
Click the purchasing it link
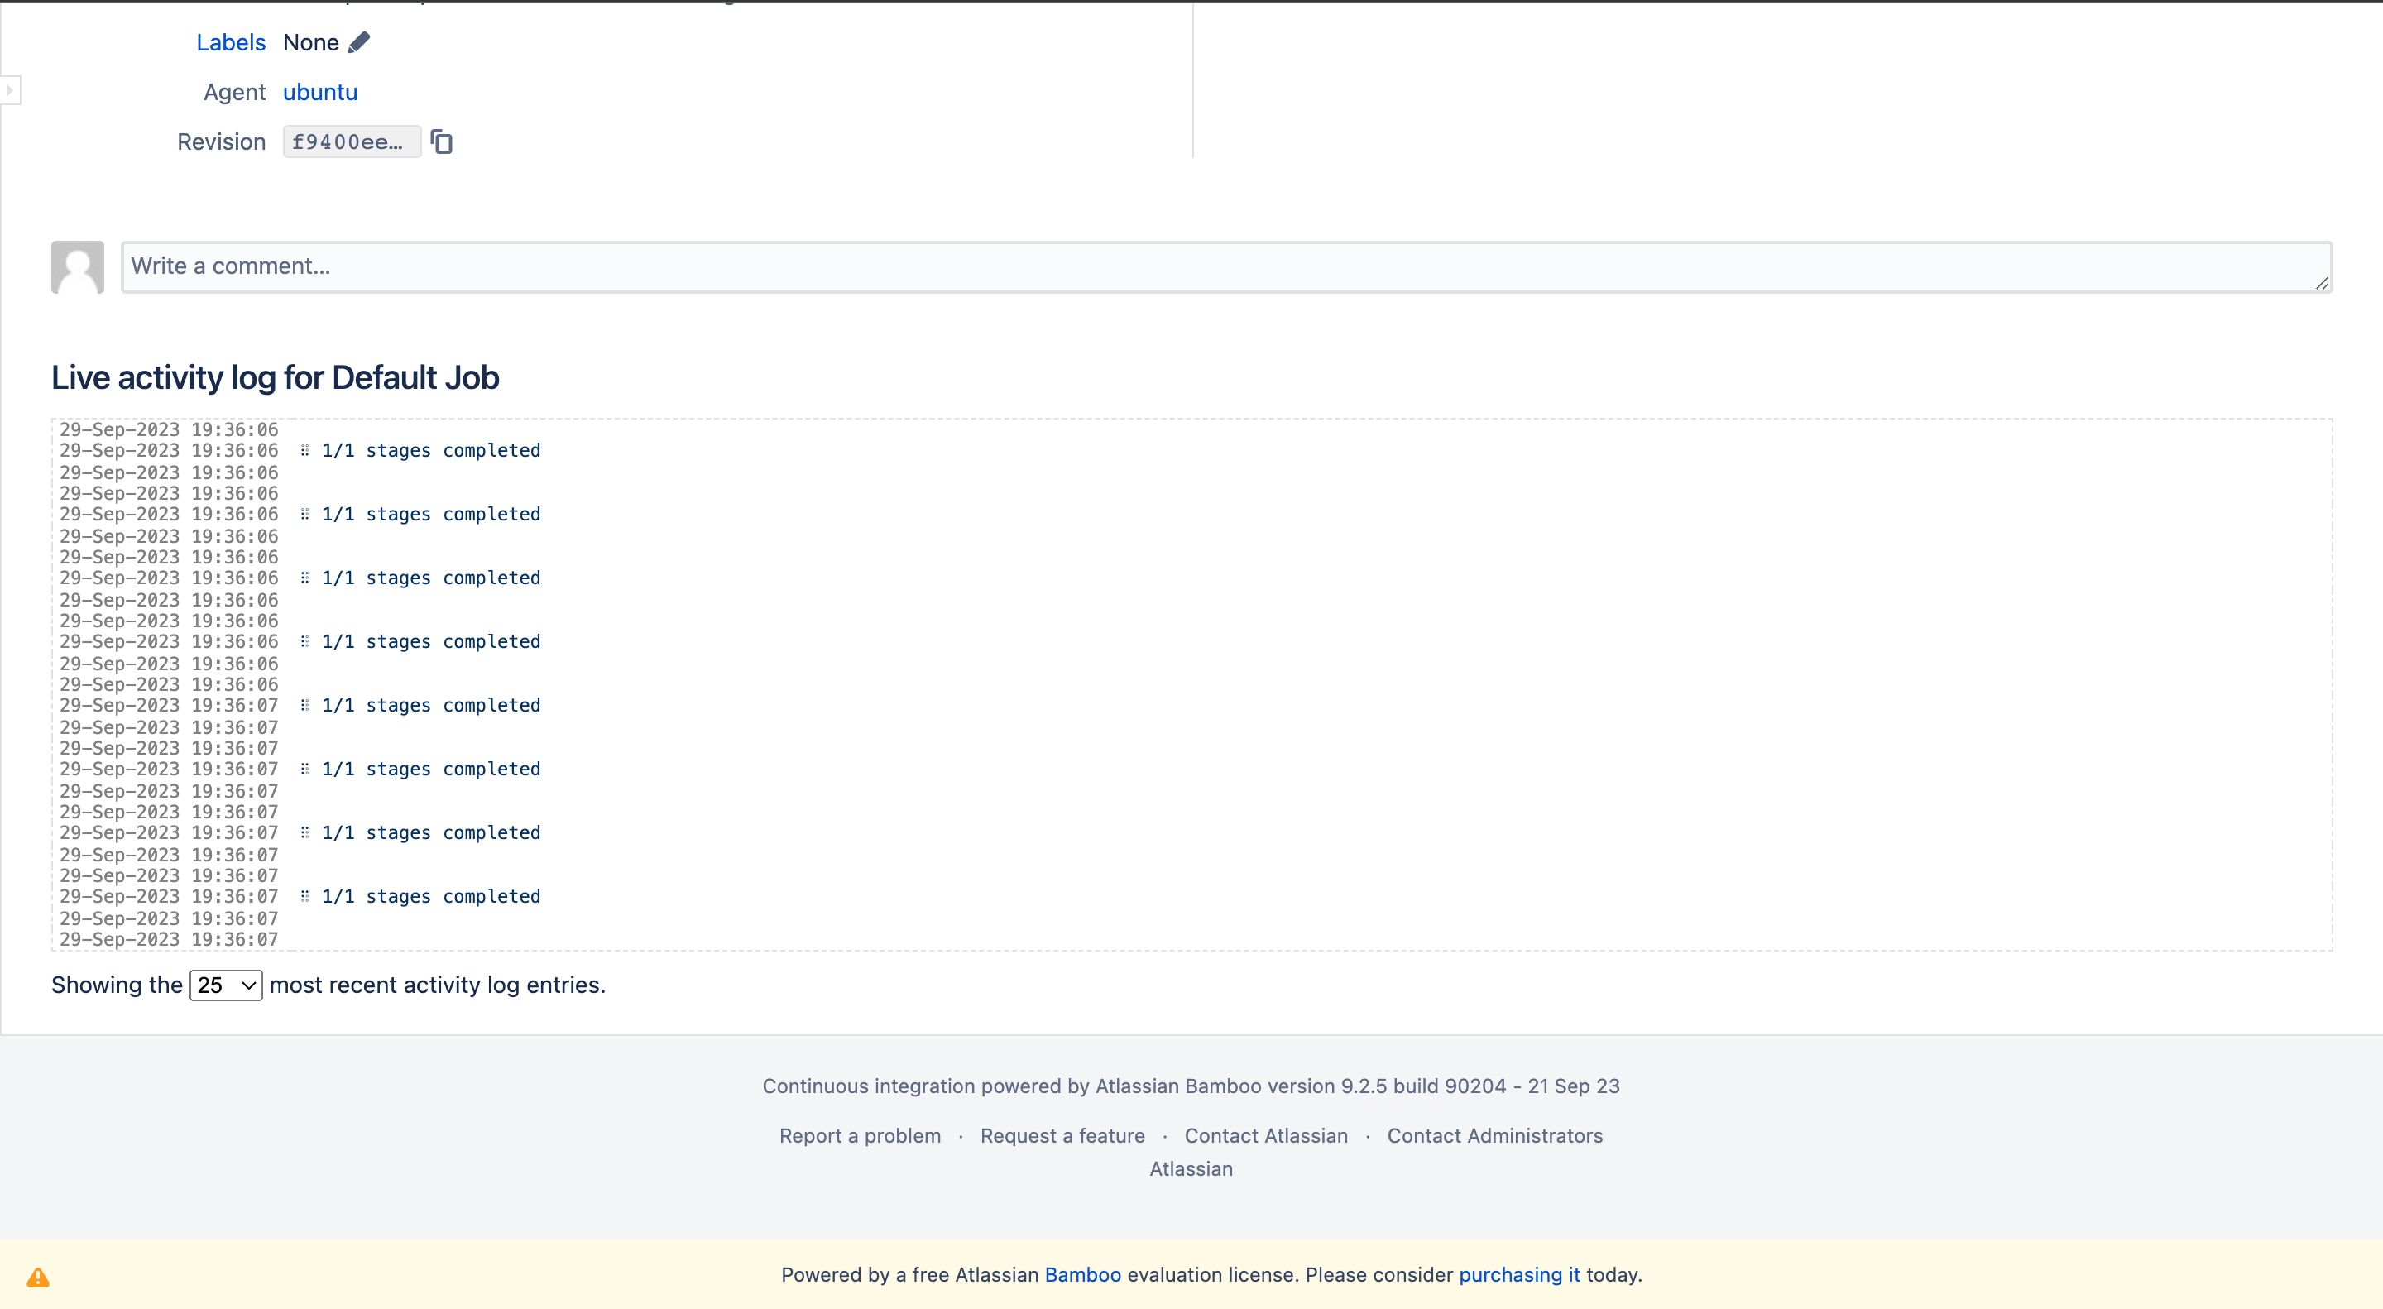click(x=1519, y=1275)
